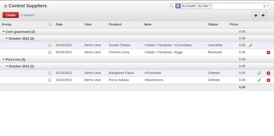The image size is (274, 136).
Task: Confirm Pizza Italiana with green checkmark
Action: (259, 80)
